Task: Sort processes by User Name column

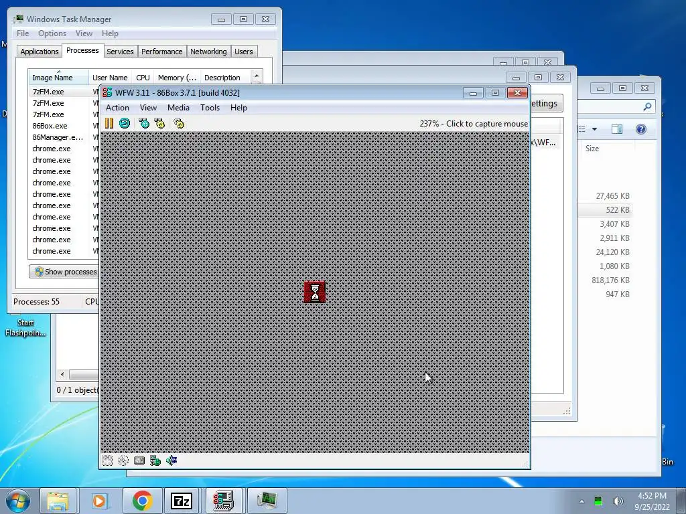Action: [111, 78]
